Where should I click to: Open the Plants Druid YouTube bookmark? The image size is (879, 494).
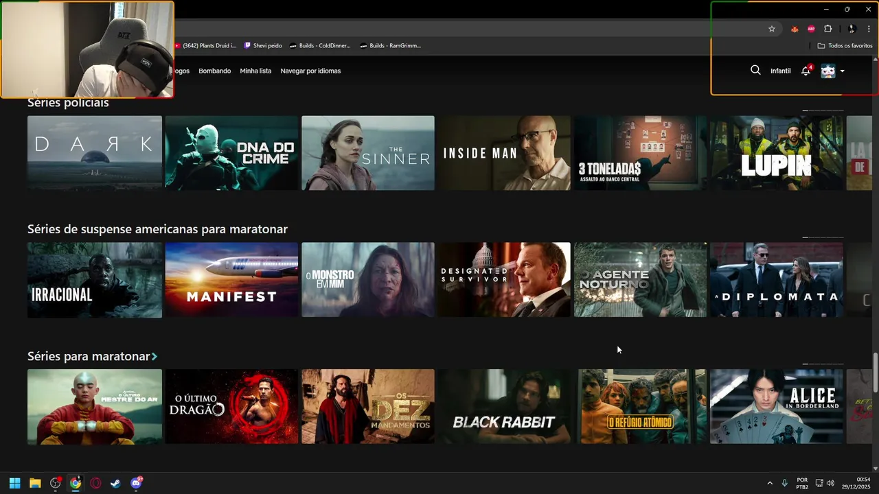205,45
